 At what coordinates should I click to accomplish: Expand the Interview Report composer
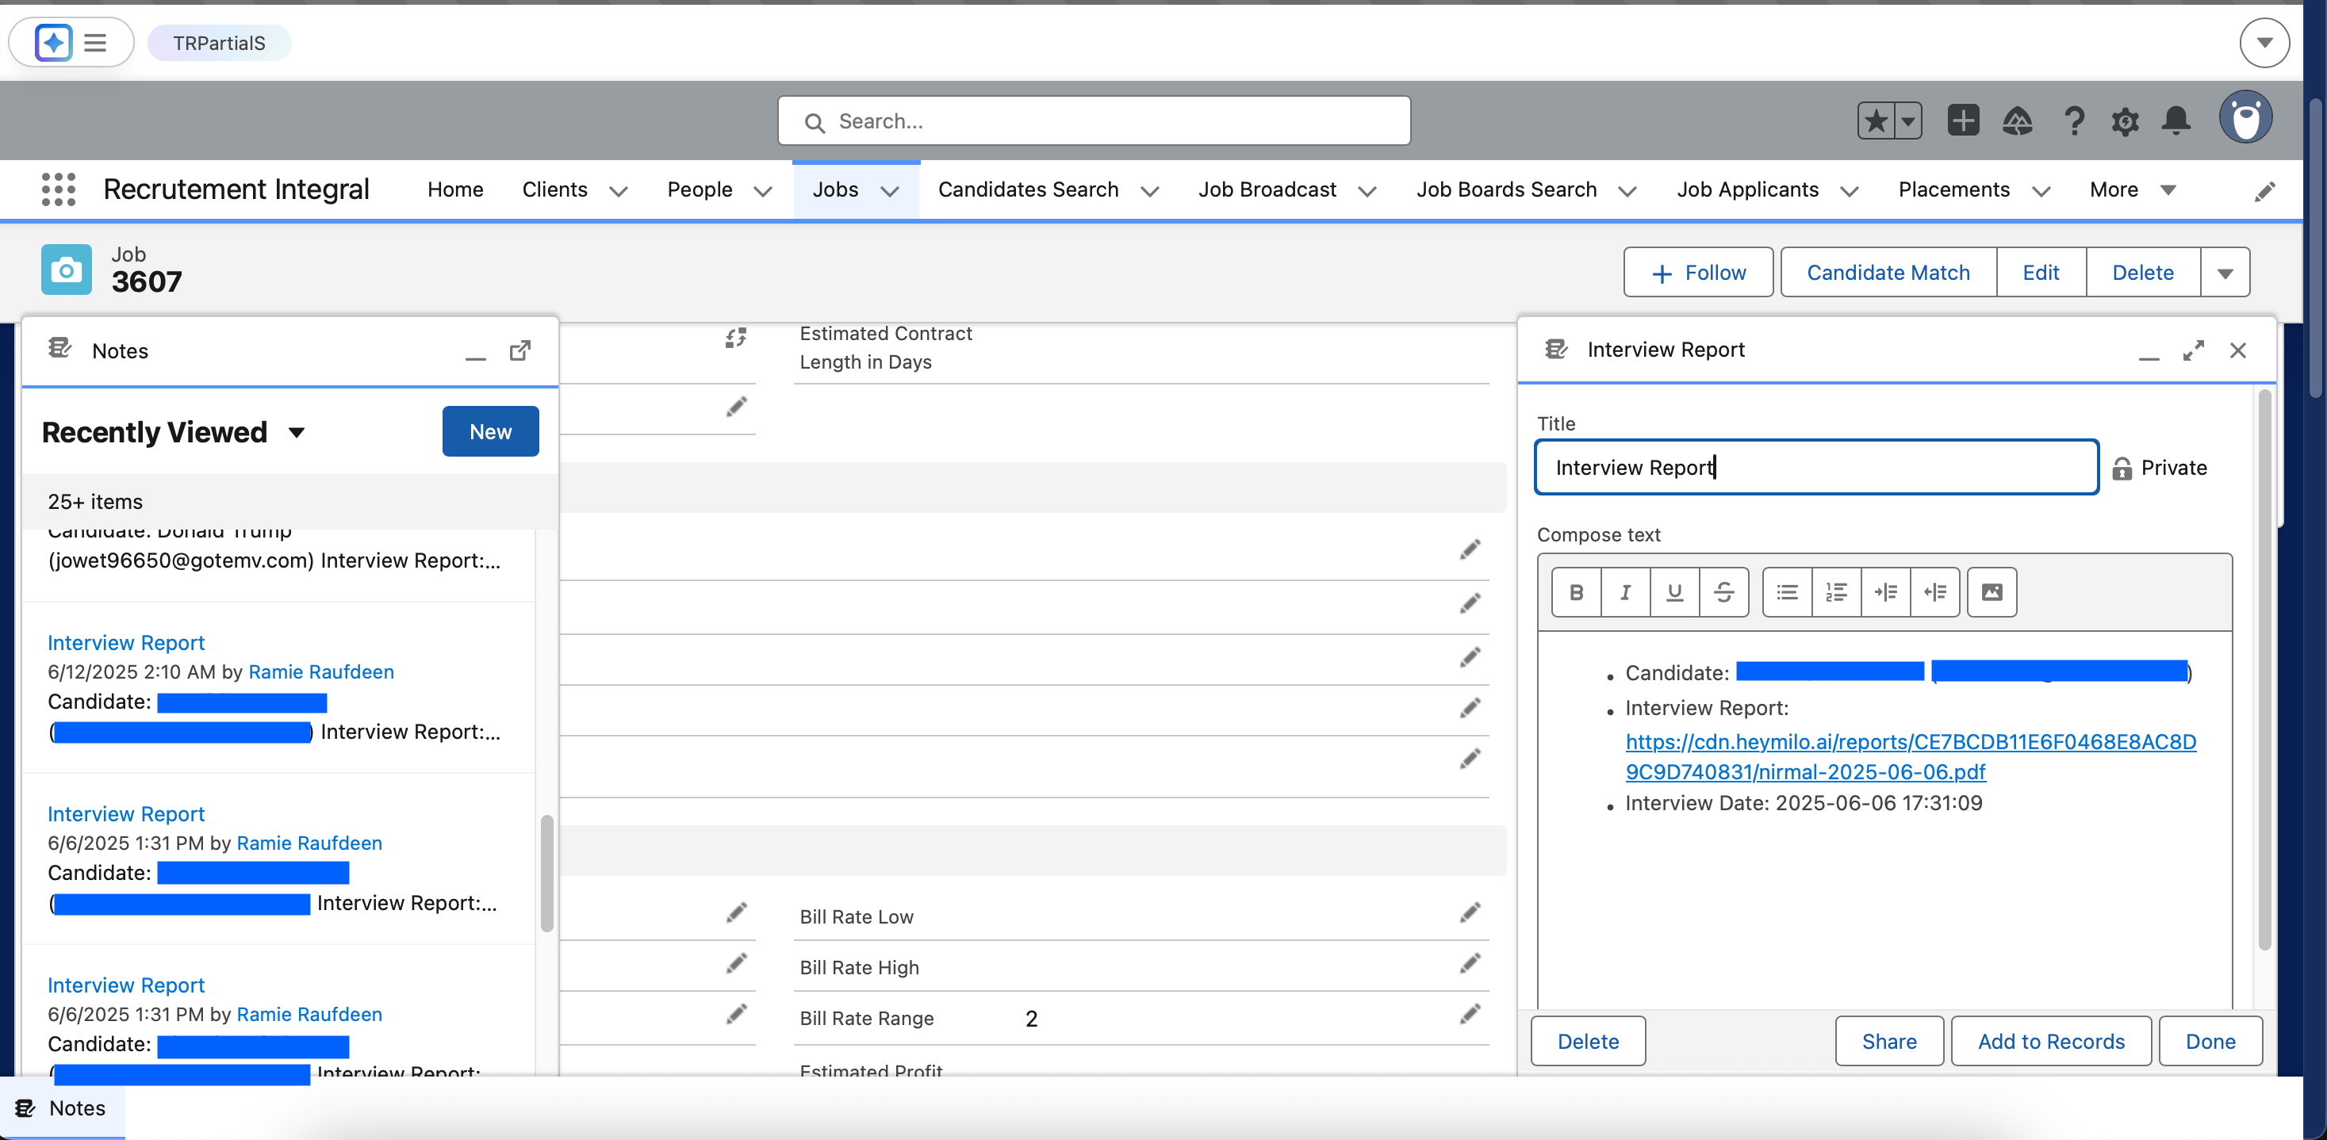(2193, 350)
